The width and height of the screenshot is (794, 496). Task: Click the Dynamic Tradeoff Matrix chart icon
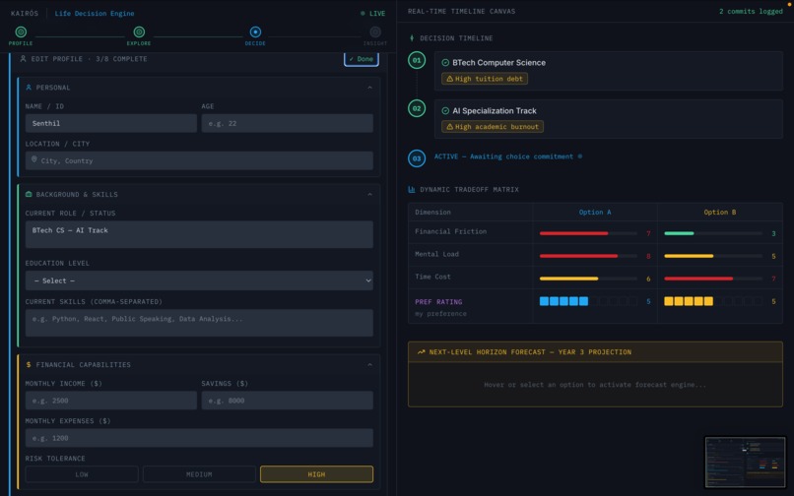[x=412, y=189]
